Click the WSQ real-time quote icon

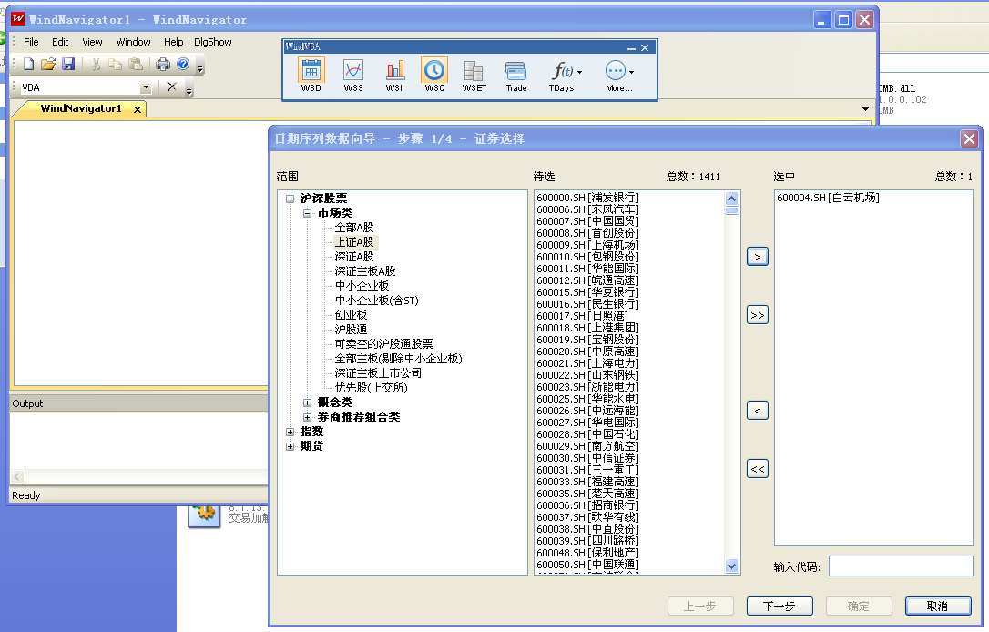point(434,71)
